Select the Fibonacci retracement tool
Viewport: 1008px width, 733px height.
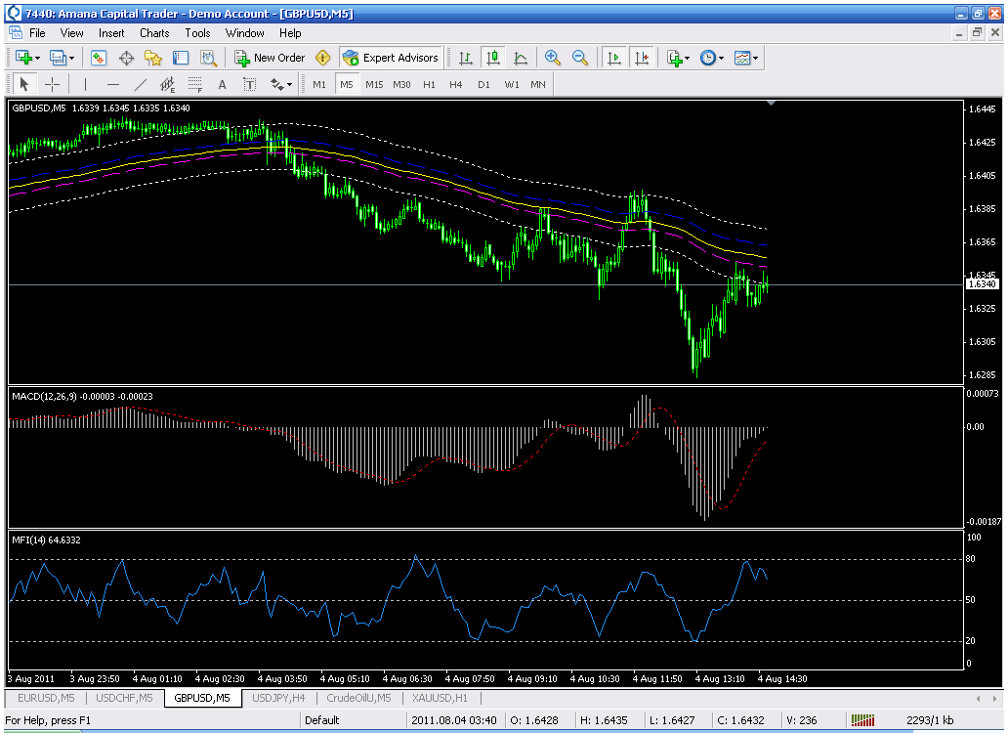tap(194, 84)
